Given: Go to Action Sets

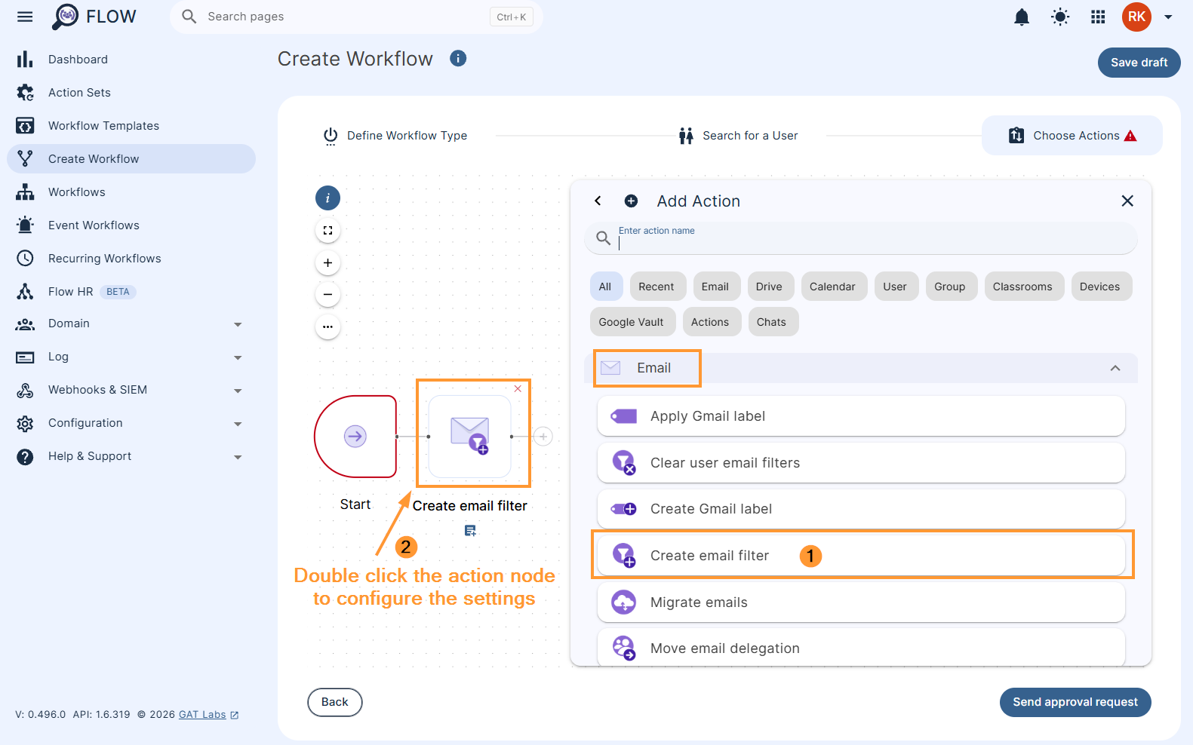Looking at the screenshot, I should 131,93.
